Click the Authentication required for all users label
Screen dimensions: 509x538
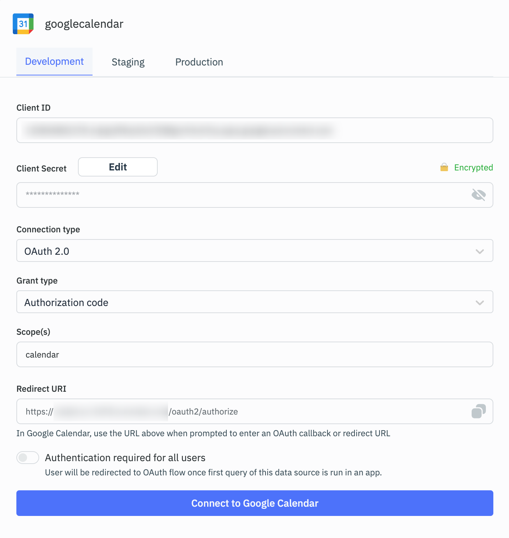click(125, 458)
